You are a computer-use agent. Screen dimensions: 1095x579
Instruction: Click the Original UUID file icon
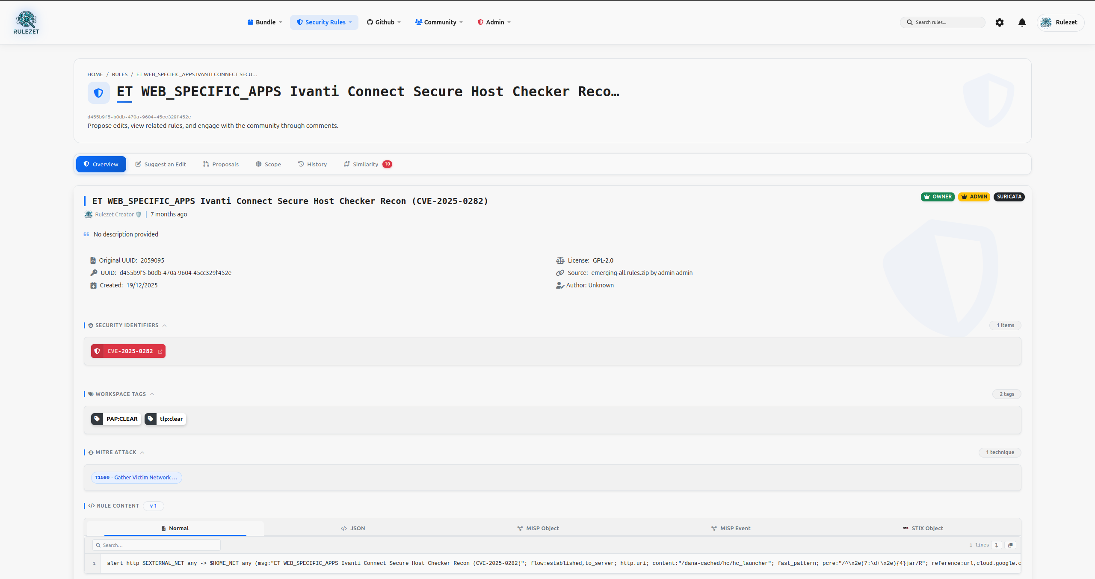click(93, 260)
